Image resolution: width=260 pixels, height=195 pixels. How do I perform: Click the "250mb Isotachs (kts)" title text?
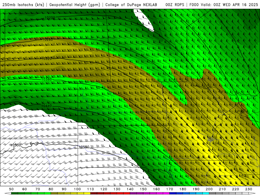[23, 5]
